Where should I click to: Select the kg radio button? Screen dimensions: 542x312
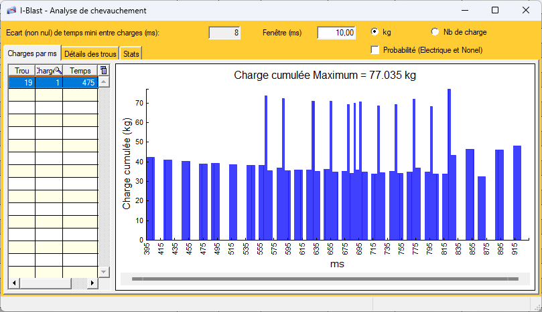(x=375, y=31)
